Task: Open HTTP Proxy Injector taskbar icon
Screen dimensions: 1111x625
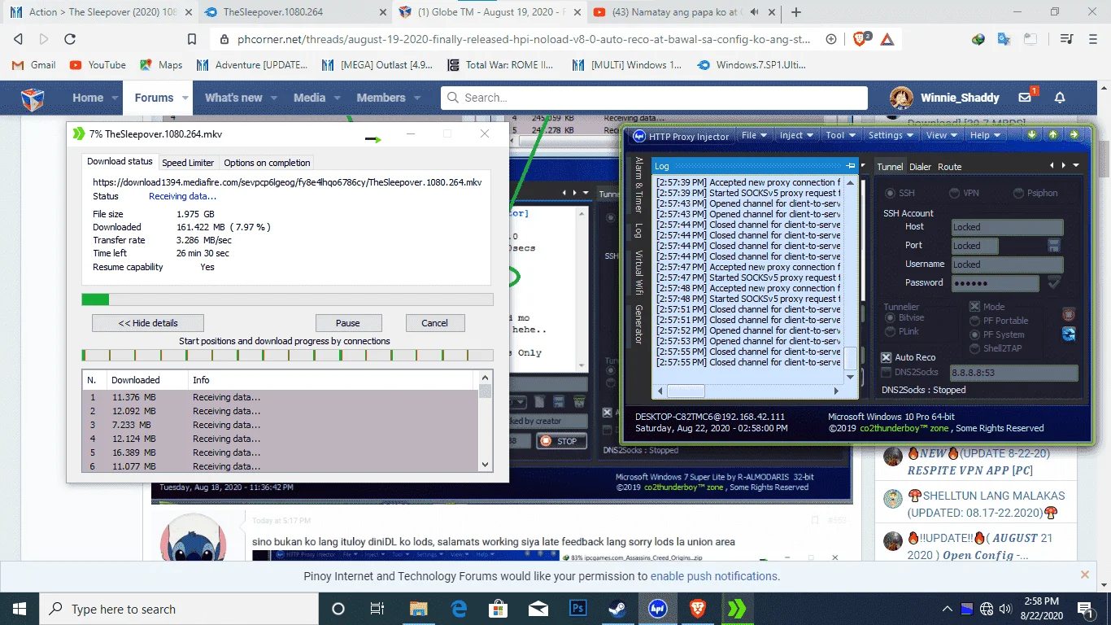Action: 657,609
